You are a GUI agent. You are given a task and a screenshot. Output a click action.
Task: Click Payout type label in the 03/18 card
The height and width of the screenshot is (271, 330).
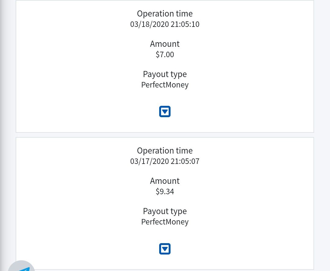[165, 74]
